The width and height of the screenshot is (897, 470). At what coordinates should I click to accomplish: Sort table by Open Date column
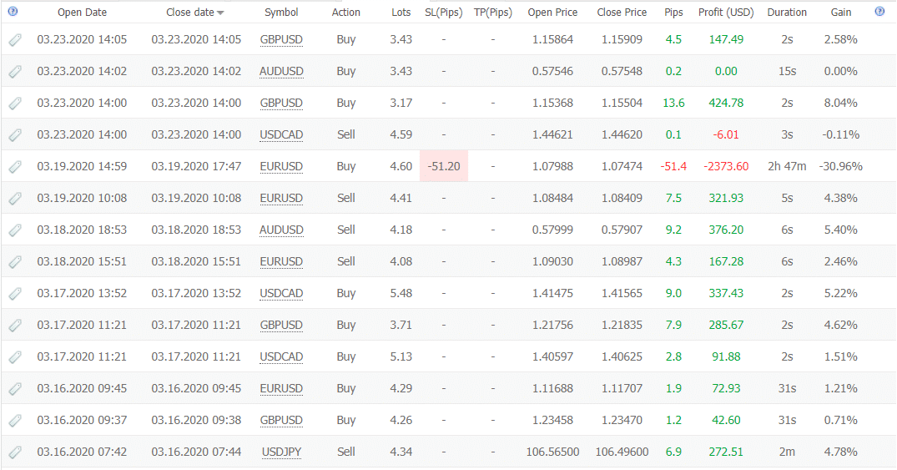82,13
